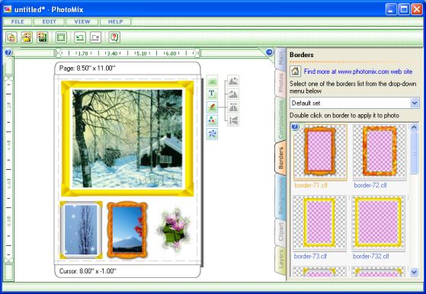Open the FILE menu
426x294 pixels.
pos(18,22)
